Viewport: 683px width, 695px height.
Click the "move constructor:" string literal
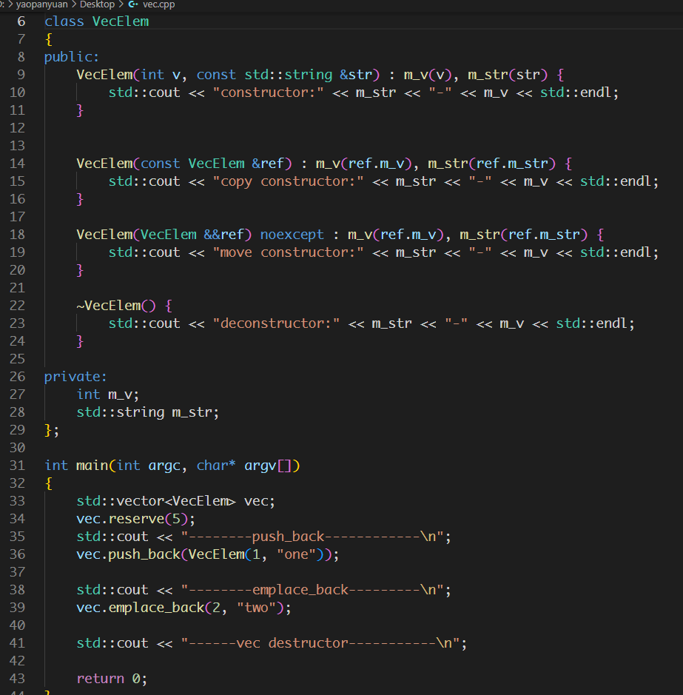tap(289, 252)
